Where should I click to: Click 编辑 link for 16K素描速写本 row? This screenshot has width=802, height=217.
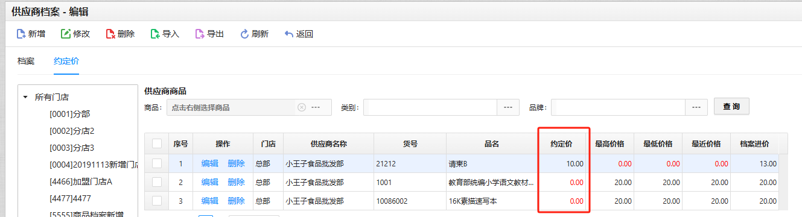(210, 201)
